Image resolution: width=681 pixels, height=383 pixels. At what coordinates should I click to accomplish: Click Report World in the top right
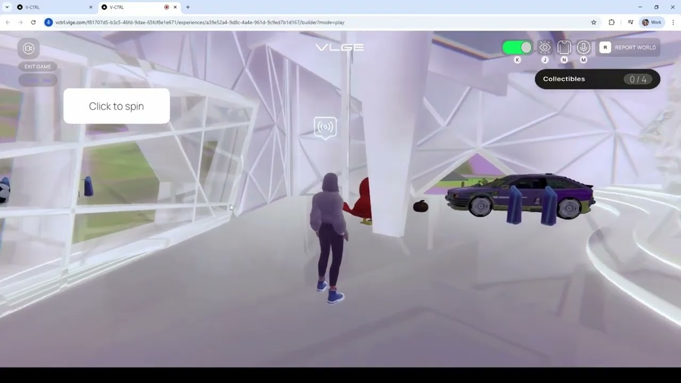tap(635, 47)
